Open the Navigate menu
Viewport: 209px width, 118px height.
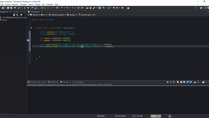23,4
